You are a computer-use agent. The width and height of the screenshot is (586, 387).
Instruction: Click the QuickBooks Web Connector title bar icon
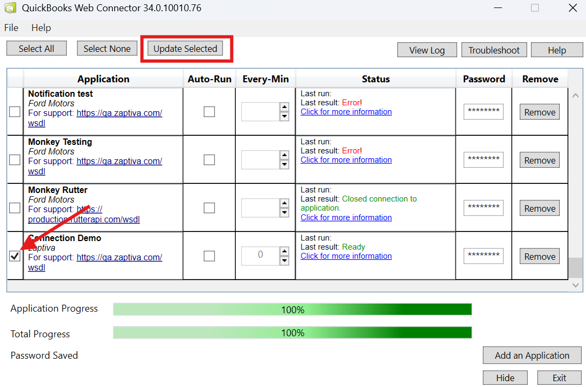(10, 8)
